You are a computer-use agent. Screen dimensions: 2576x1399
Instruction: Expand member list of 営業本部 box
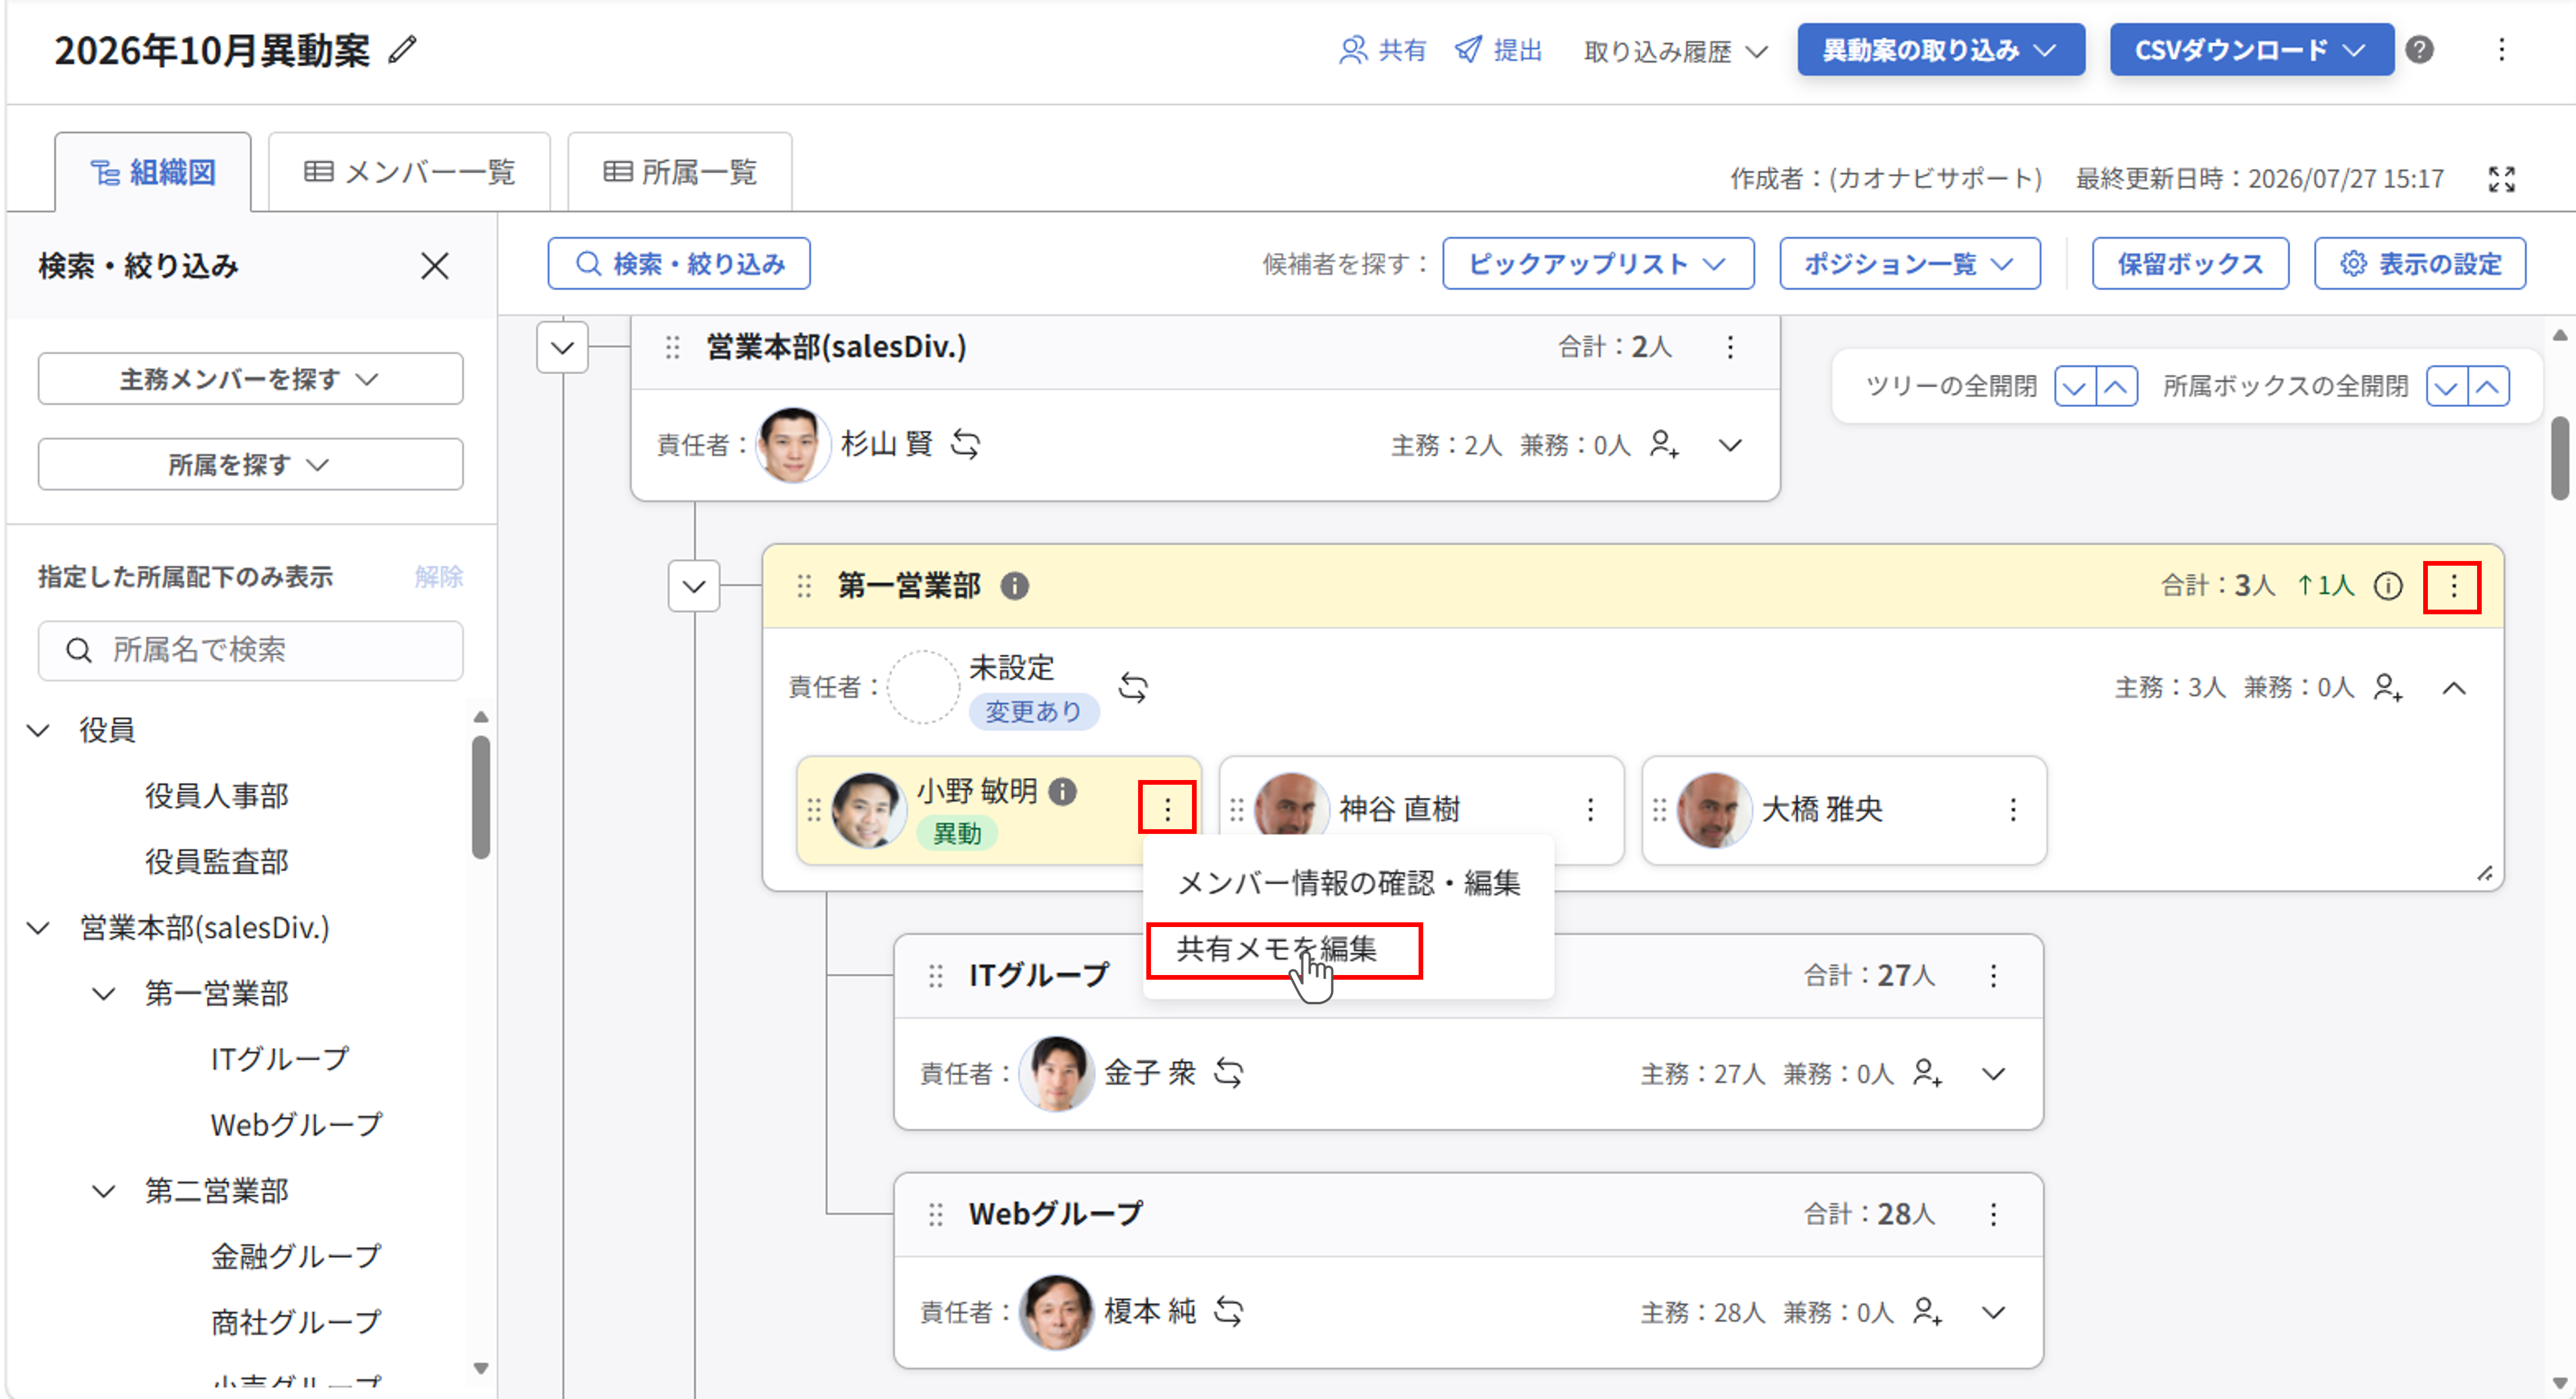(1730, 444)
